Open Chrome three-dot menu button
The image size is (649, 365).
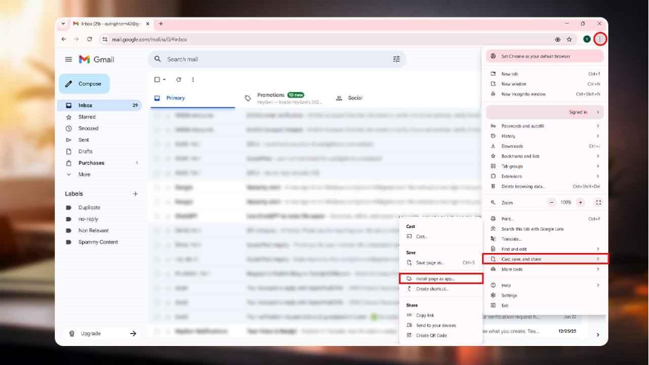(599, 39)
